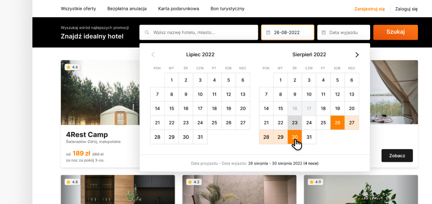Screen dimensions: 432x204
Task: Select 28 in Sierpień 2022
Action: click(266, 137)
